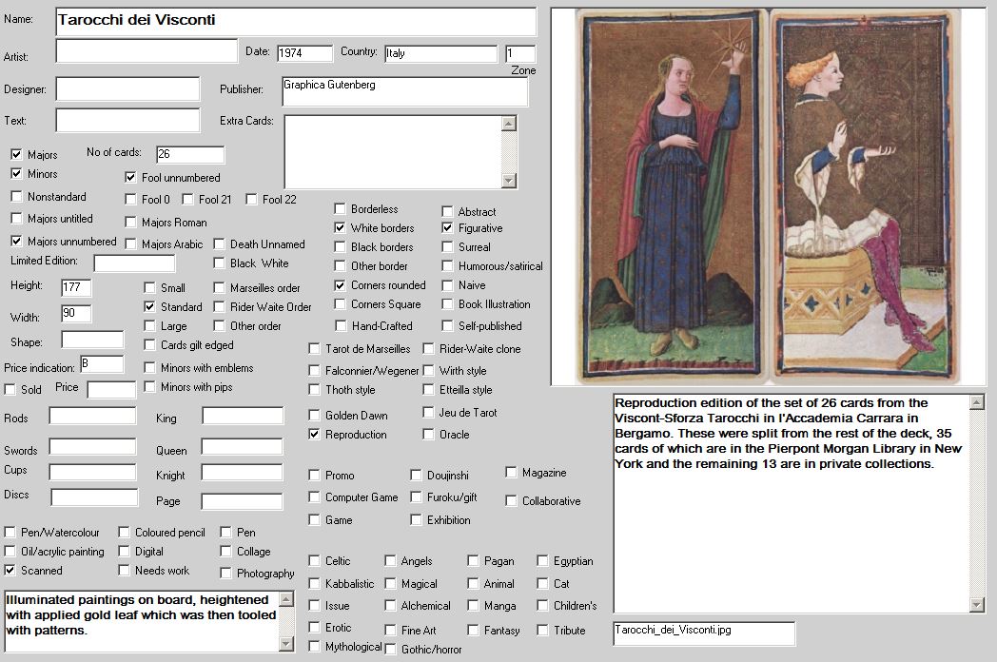Uncheck the Majors checkbox
The width and height of the screenshot is (997, 662).
coord(16,154)
